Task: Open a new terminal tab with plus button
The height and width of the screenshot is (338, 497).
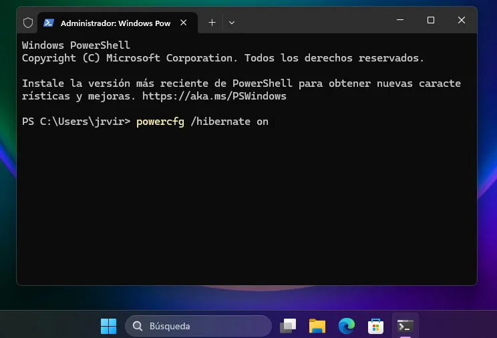Action: point(212,23)
